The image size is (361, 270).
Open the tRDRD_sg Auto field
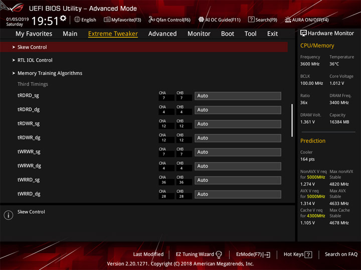click(x=238, y=95)
